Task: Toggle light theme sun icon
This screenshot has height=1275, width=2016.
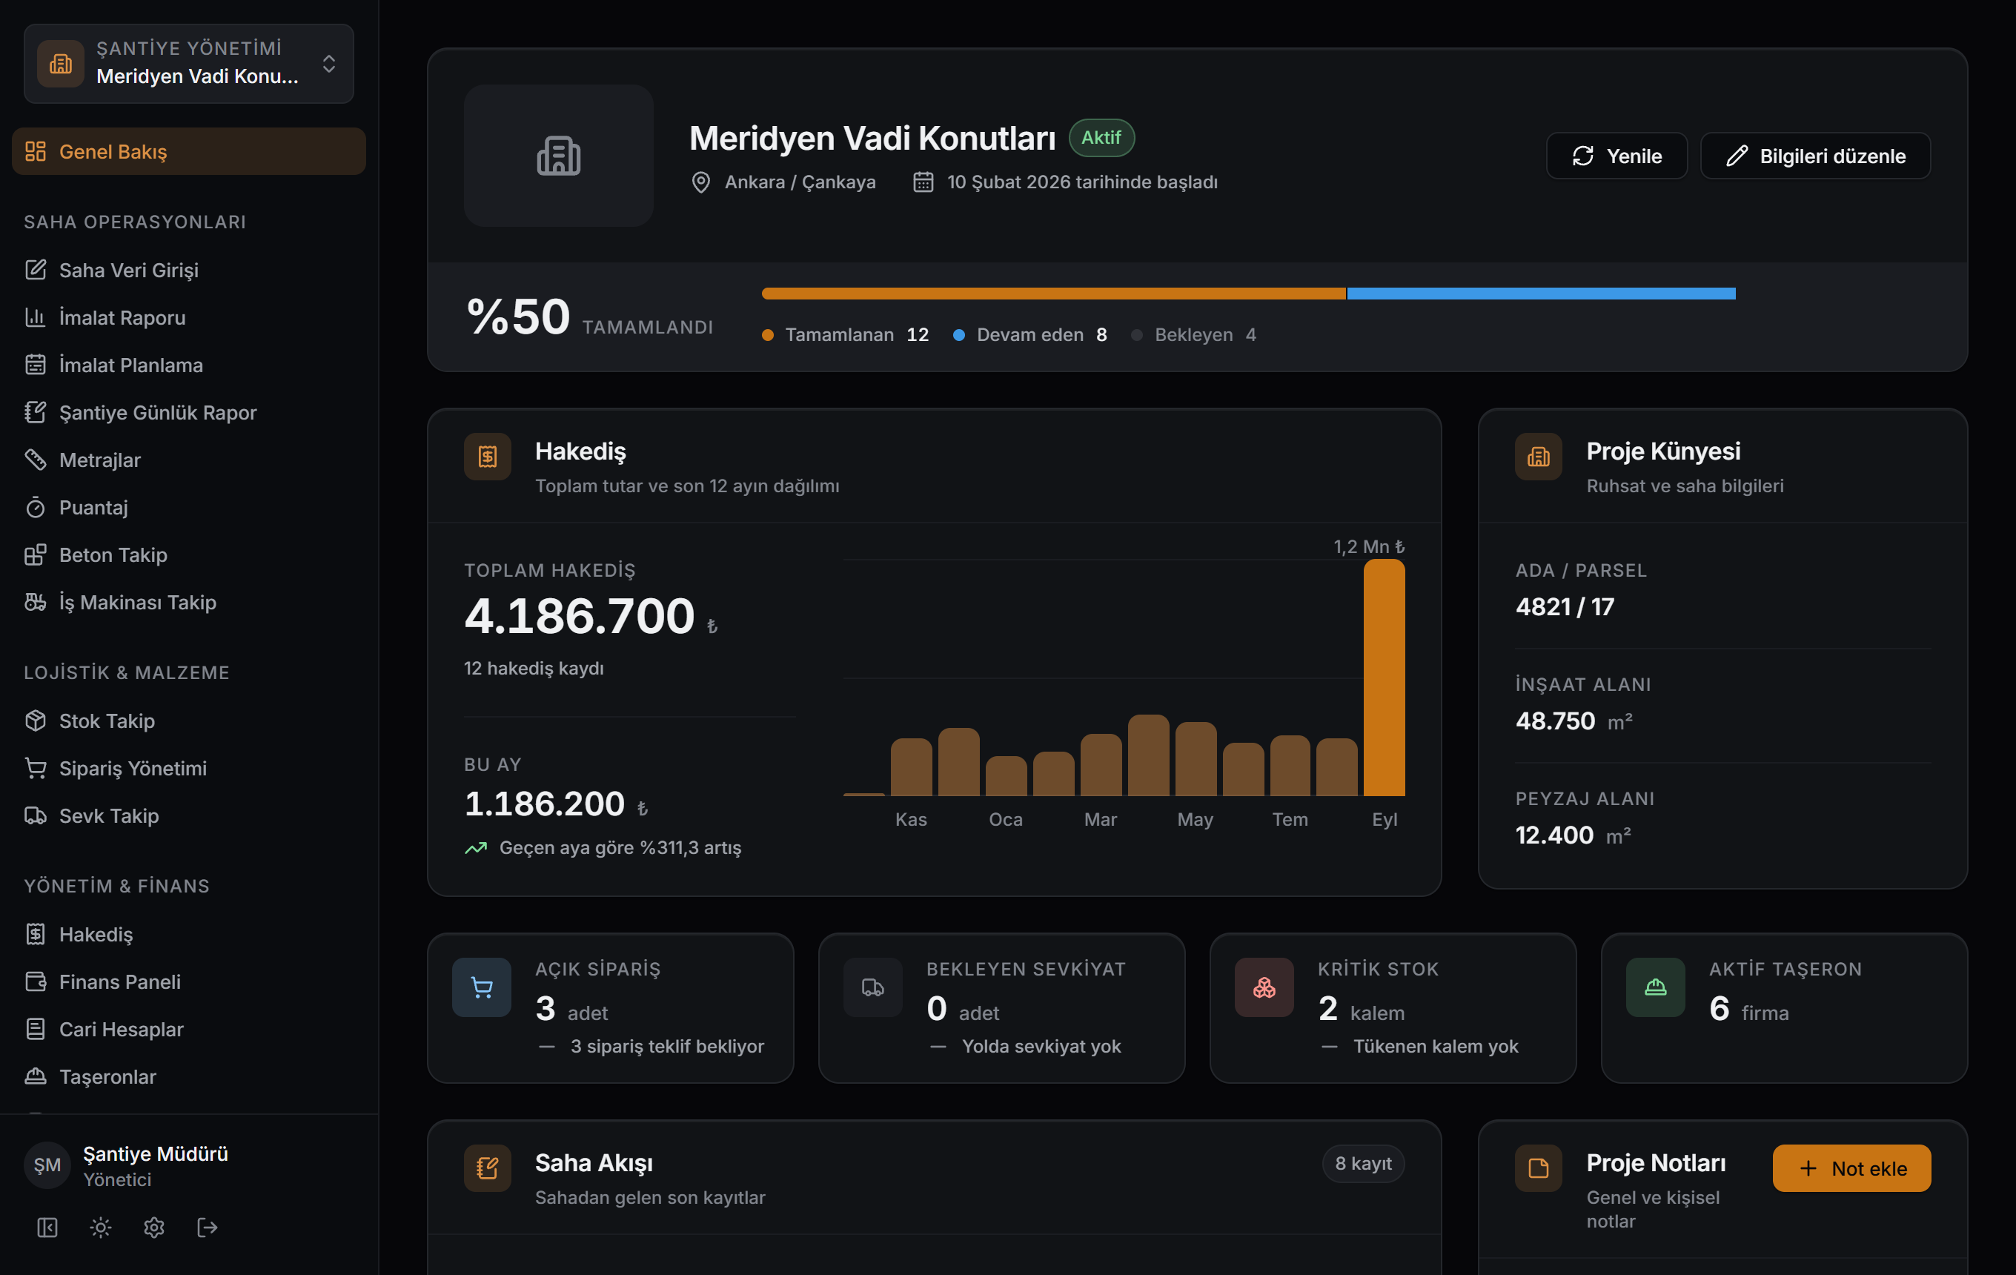Action: [x=101, y=1228]
